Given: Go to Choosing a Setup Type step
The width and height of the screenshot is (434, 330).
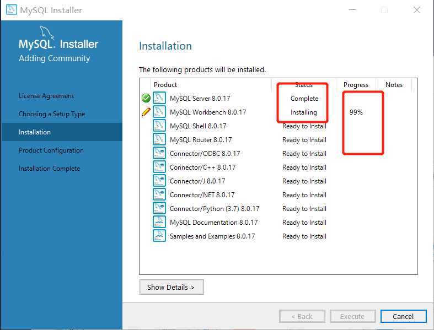Looking at the screenshot, I should coord(52,114).
